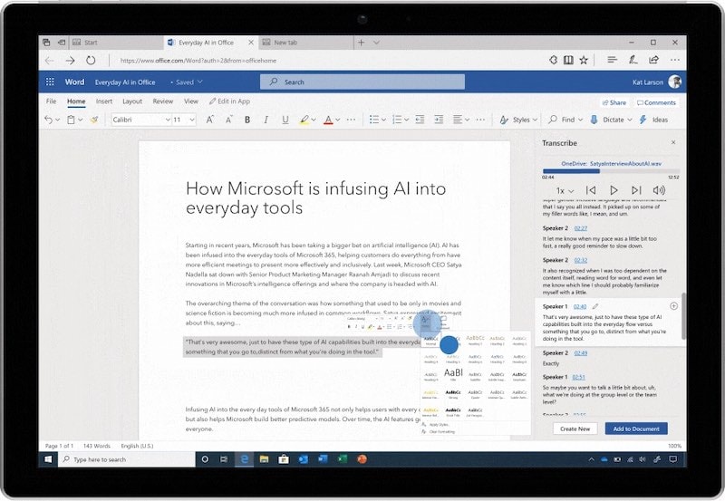Open the 1x playback speed dropdown
This screenshot has width=725, height=501.
pyautogui.click(x=565, y=190)
